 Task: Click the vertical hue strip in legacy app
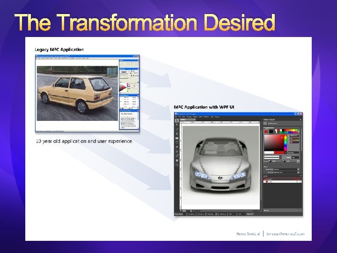128,88
